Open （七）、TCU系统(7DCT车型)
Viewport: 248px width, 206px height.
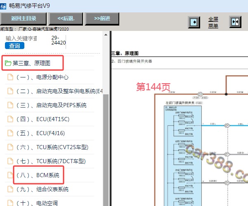click(x=51, y=161)
